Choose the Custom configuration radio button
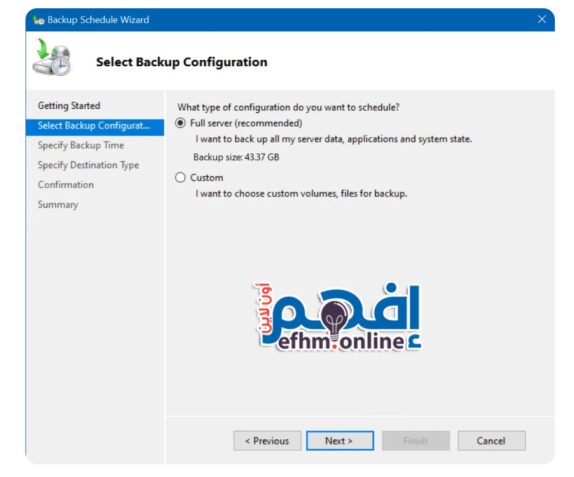 [181, 178]
